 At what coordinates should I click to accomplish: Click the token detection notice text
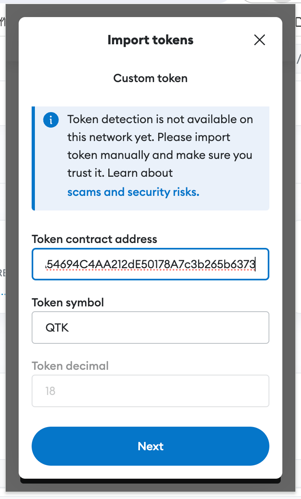pos(160,146)
